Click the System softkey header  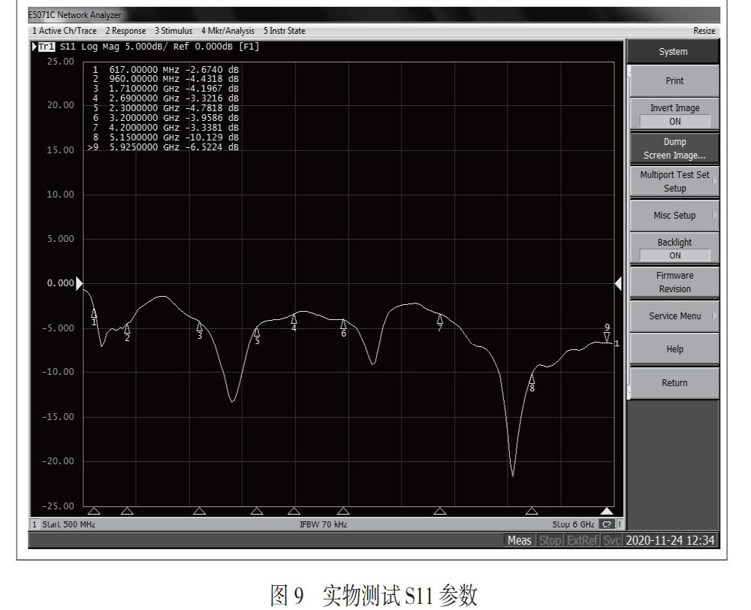point(673,52)
